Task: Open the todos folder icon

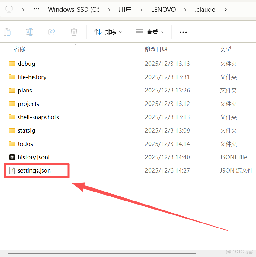Action: [13, 144]
